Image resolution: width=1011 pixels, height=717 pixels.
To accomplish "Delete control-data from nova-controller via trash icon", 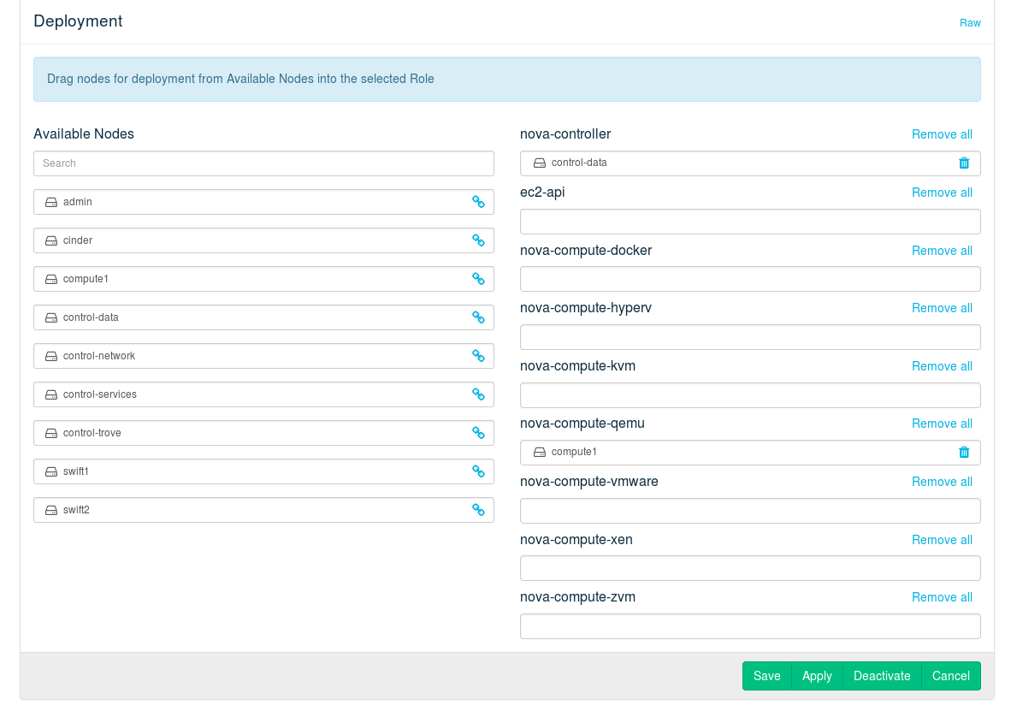I will pos(964,163).
